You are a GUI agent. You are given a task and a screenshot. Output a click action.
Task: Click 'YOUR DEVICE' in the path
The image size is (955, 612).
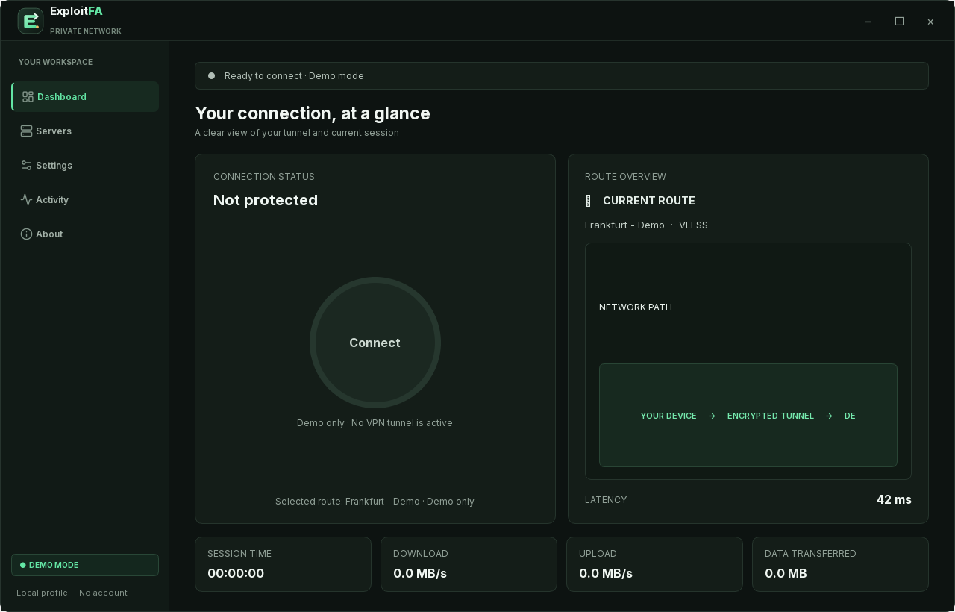pos(668,416)
